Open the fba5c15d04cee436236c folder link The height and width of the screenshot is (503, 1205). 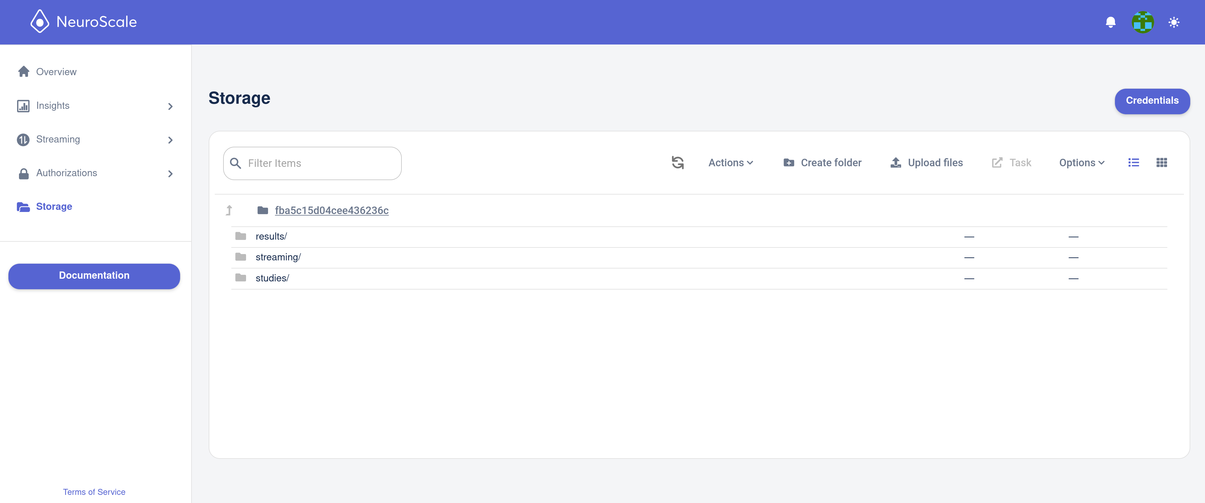(x=332, y=211)
